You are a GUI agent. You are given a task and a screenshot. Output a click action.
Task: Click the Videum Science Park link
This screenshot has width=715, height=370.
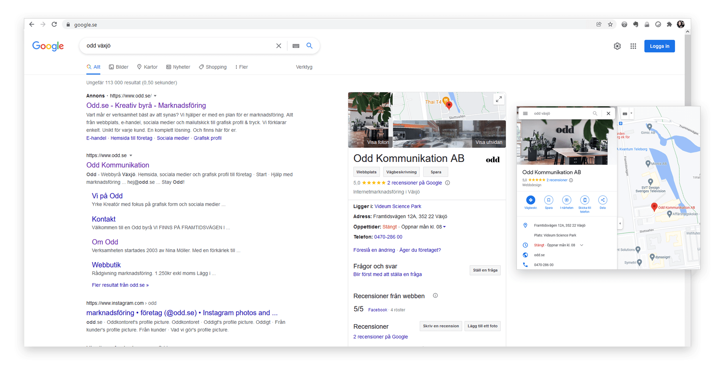(398, 207)
